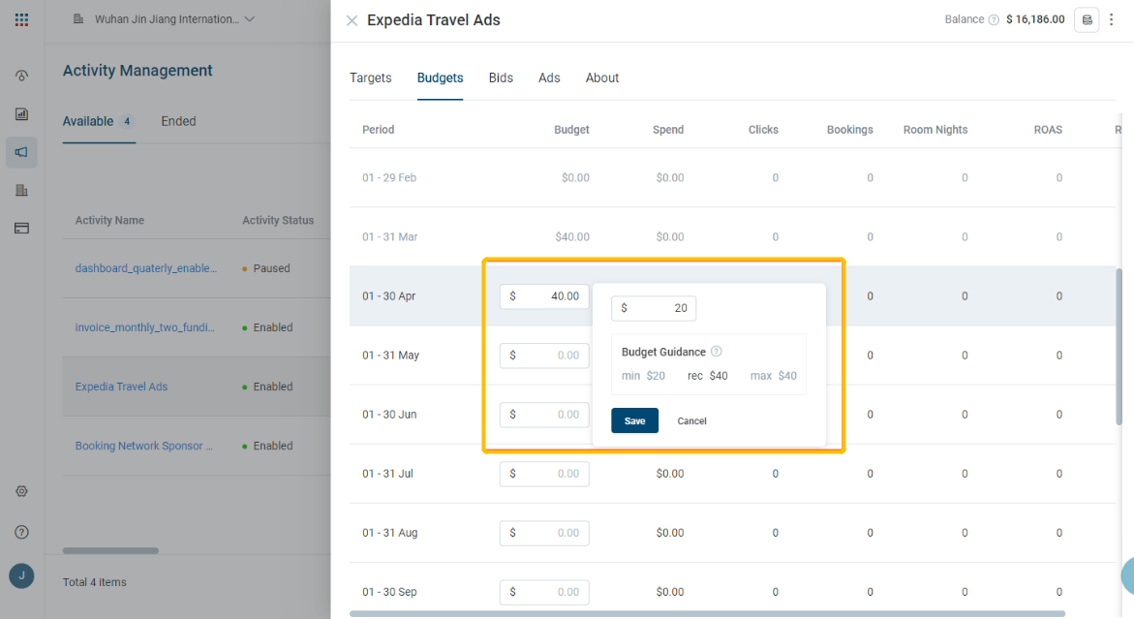
Task: Switch to the Bids tab
Action: pos(501,78)
